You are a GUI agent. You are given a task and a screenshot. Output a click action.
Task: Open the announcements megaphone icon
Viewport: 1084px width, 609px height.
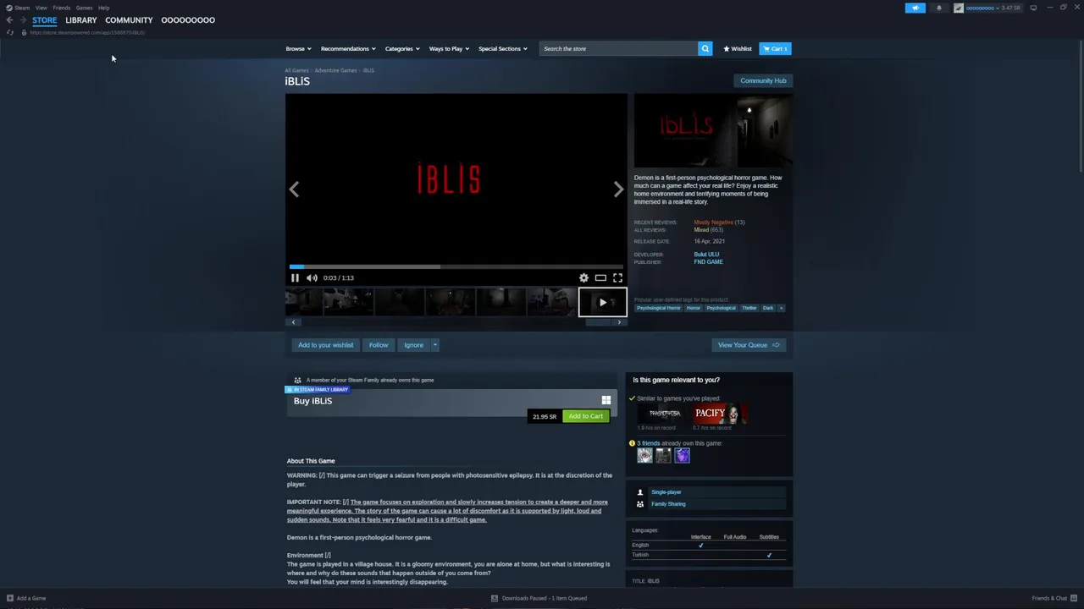pos(915,8)
